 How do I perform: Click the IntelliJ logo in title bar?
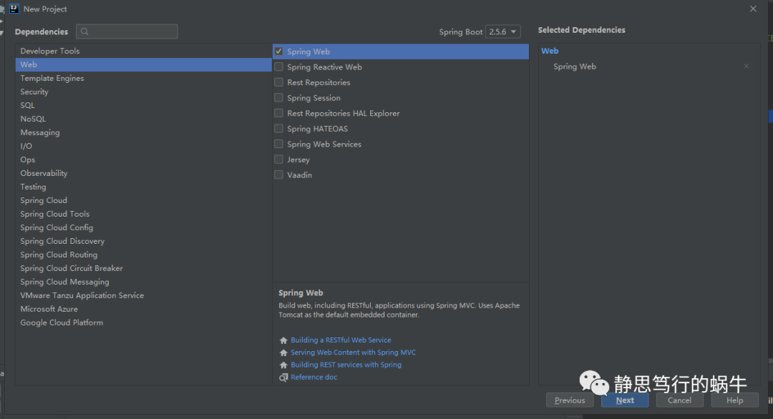(x=14, y=9)
